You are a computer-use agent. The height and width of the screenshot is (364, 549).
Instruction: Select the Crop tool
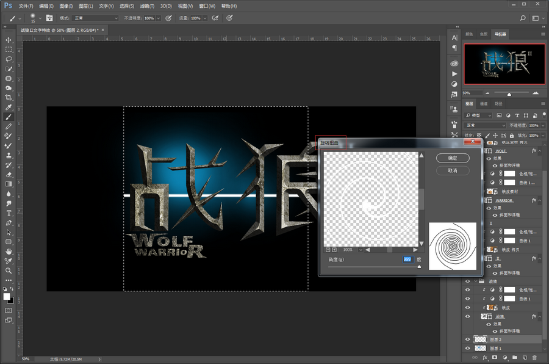(x=9, y=98)
